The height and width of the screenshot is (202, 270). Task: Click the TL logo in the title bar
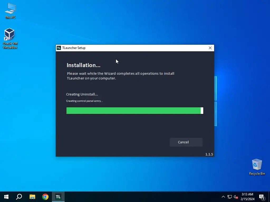pos(59,48)
